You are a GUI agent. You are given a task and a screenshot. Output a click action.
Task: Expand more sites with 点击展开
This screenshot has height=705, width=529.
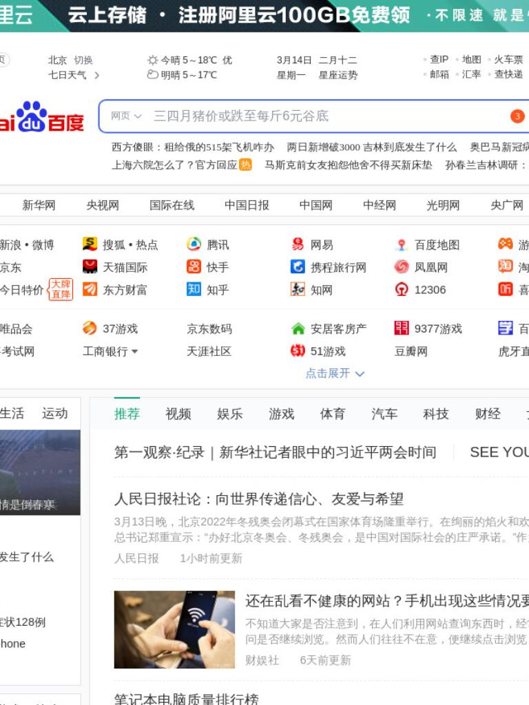pos(335,373)
